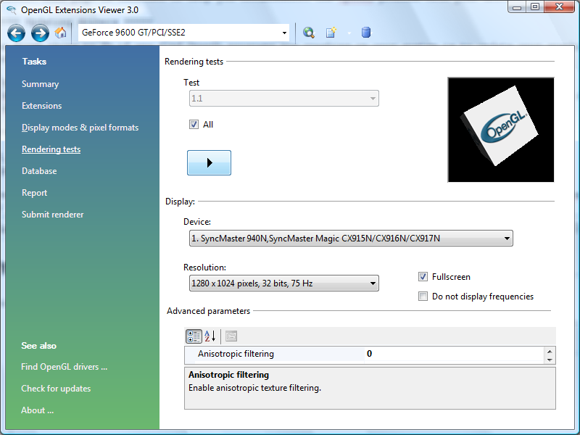
Task: Click the Find OpenGL drivers link
Action: [x=65, y=367]
